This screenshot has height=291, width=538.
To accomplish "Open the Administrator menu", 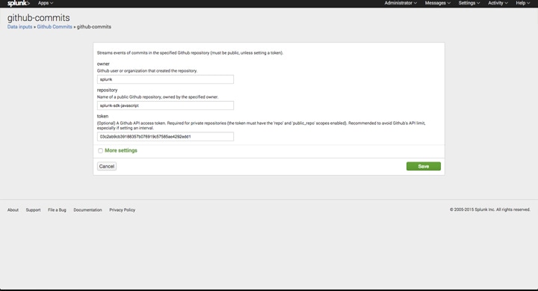I will [x=401, y=3].
